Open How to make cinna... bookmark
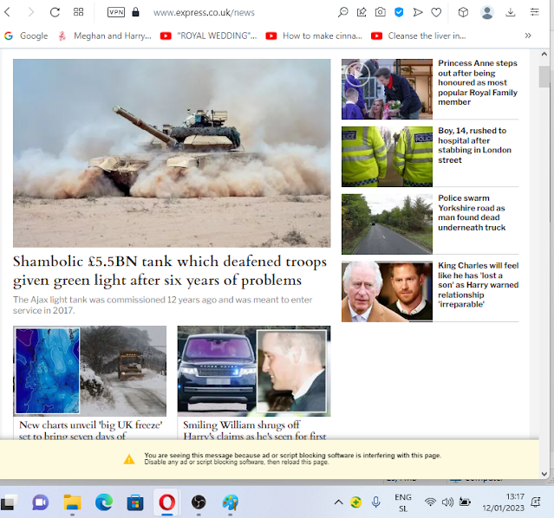 pos(314,36)
